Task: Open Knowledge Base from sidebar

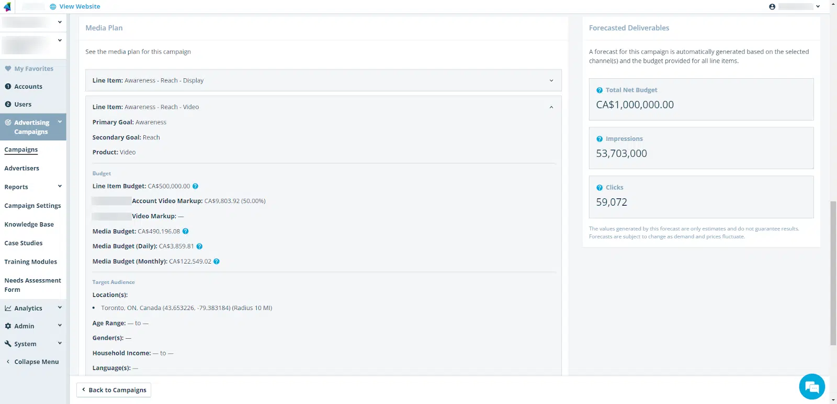Action: coord(29,224)
